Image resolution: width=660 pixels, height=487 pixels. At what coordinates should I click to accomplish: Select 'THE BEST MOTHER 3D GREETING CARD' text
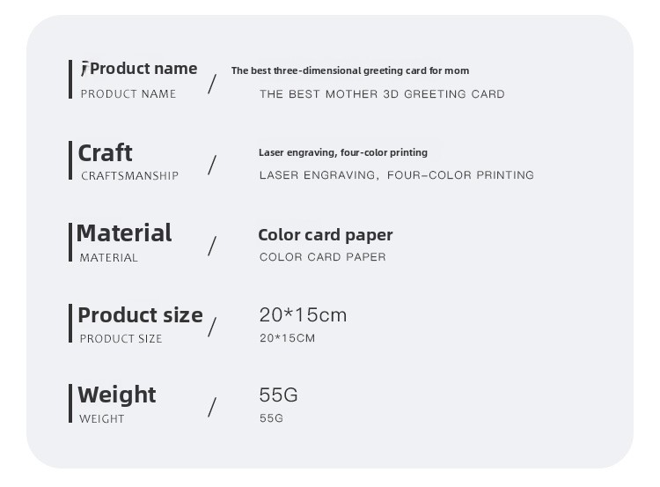tap(382, 94)
